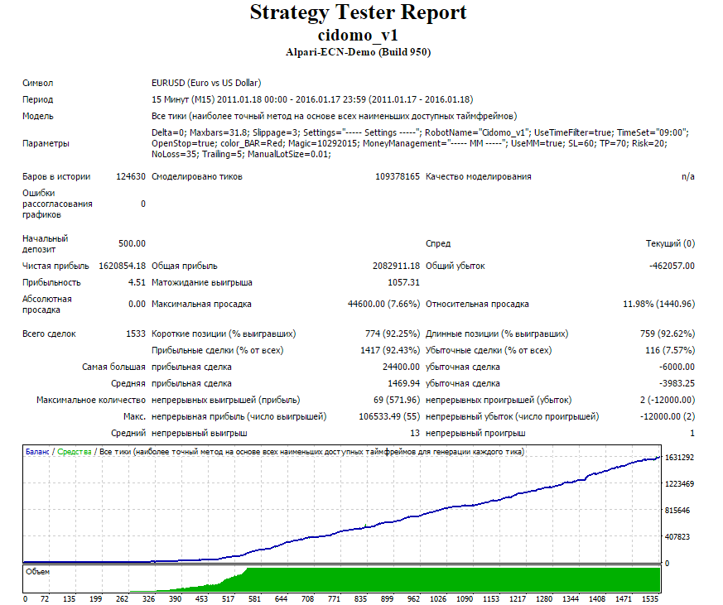This screenshot has width=723, height=605.
Task: Click the chart axis value '1223469'
Action: [x=679, y=484]
